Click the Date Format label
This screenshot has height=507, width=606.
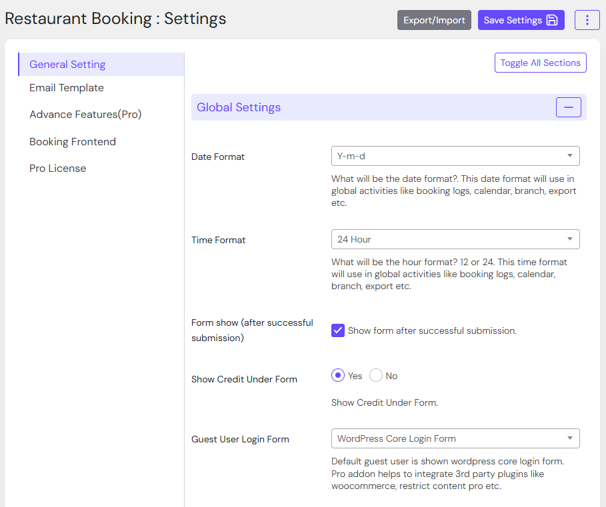tap(217, 157)
